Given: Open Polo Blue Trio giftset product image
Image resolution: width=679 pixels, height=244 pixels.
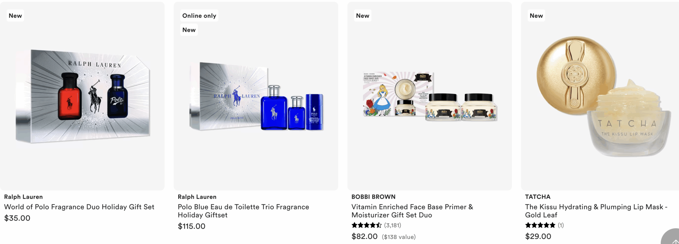Looking at the screenshot, I should (x=256, y=96).
